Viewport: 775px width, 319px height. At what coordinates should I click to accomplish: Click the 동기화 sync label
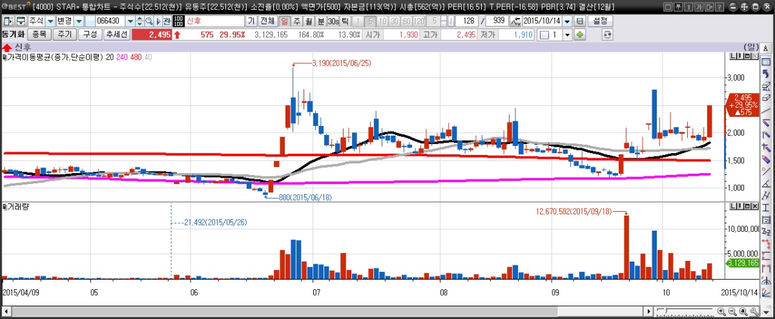tap(13, 34)
